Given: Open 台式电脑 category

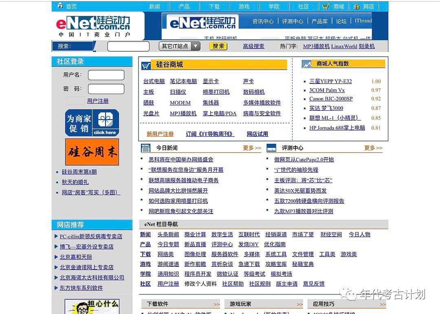Looking at the screenshot, I should click(154, 81).
